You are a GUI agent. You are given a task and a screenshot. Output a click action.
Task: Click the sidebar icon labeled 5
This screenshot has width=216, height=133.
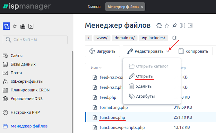[31, 26]
